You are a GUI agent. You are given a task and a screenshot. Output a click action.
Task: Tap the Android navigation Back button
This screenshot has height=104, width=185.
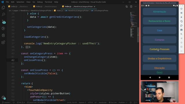click(x=150, y=77)
